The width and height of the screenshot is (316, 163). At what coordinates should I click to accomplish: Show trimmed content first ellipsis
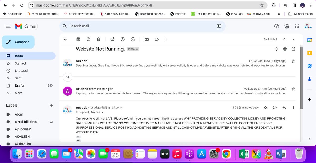click(x=78, y=137)
